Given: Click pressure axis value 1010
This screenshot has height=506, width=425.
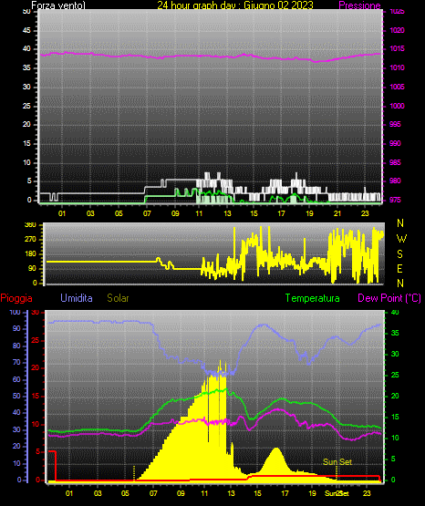Looking at the screenshot, I should click(x=397, y=67).
